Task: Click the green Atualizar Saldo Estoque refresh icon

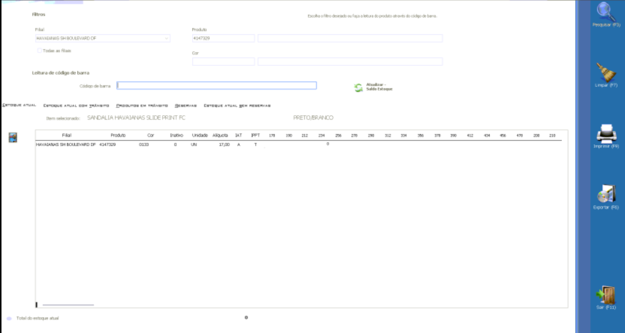Action: coord(358,87)
